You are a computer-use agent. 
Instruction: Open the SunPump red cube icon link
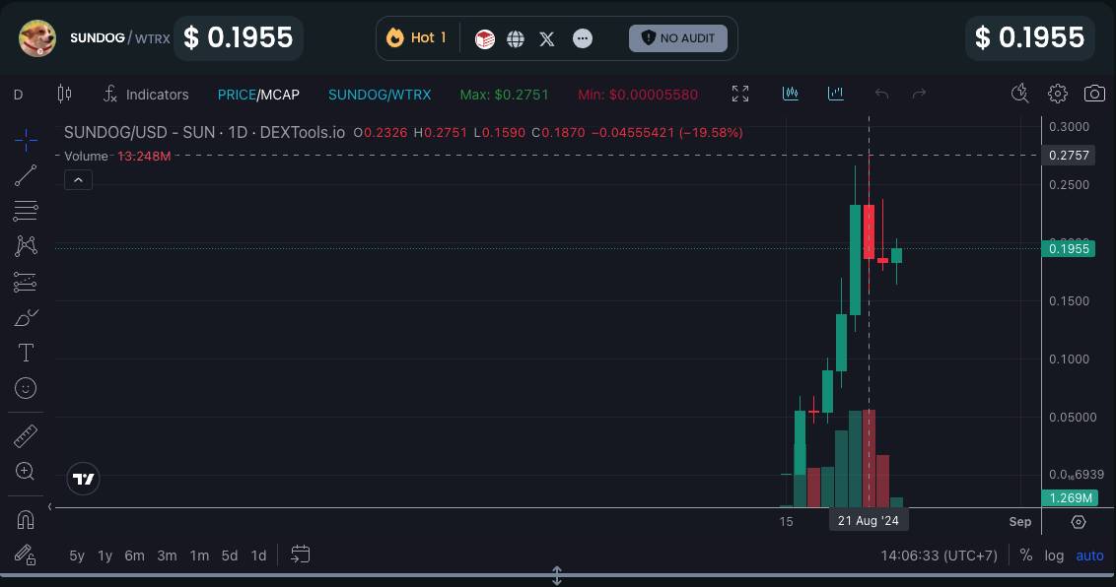click(485, 38)
